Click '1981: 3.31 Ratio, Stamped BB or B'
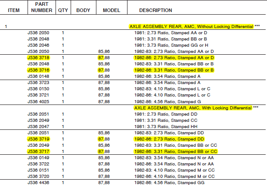 point(171,39)
